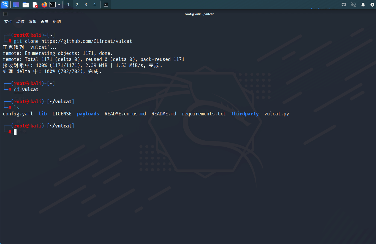Screen dimensions: 376x244
Task: Open a new terminal from panel launcher
Action: [53, 5]
